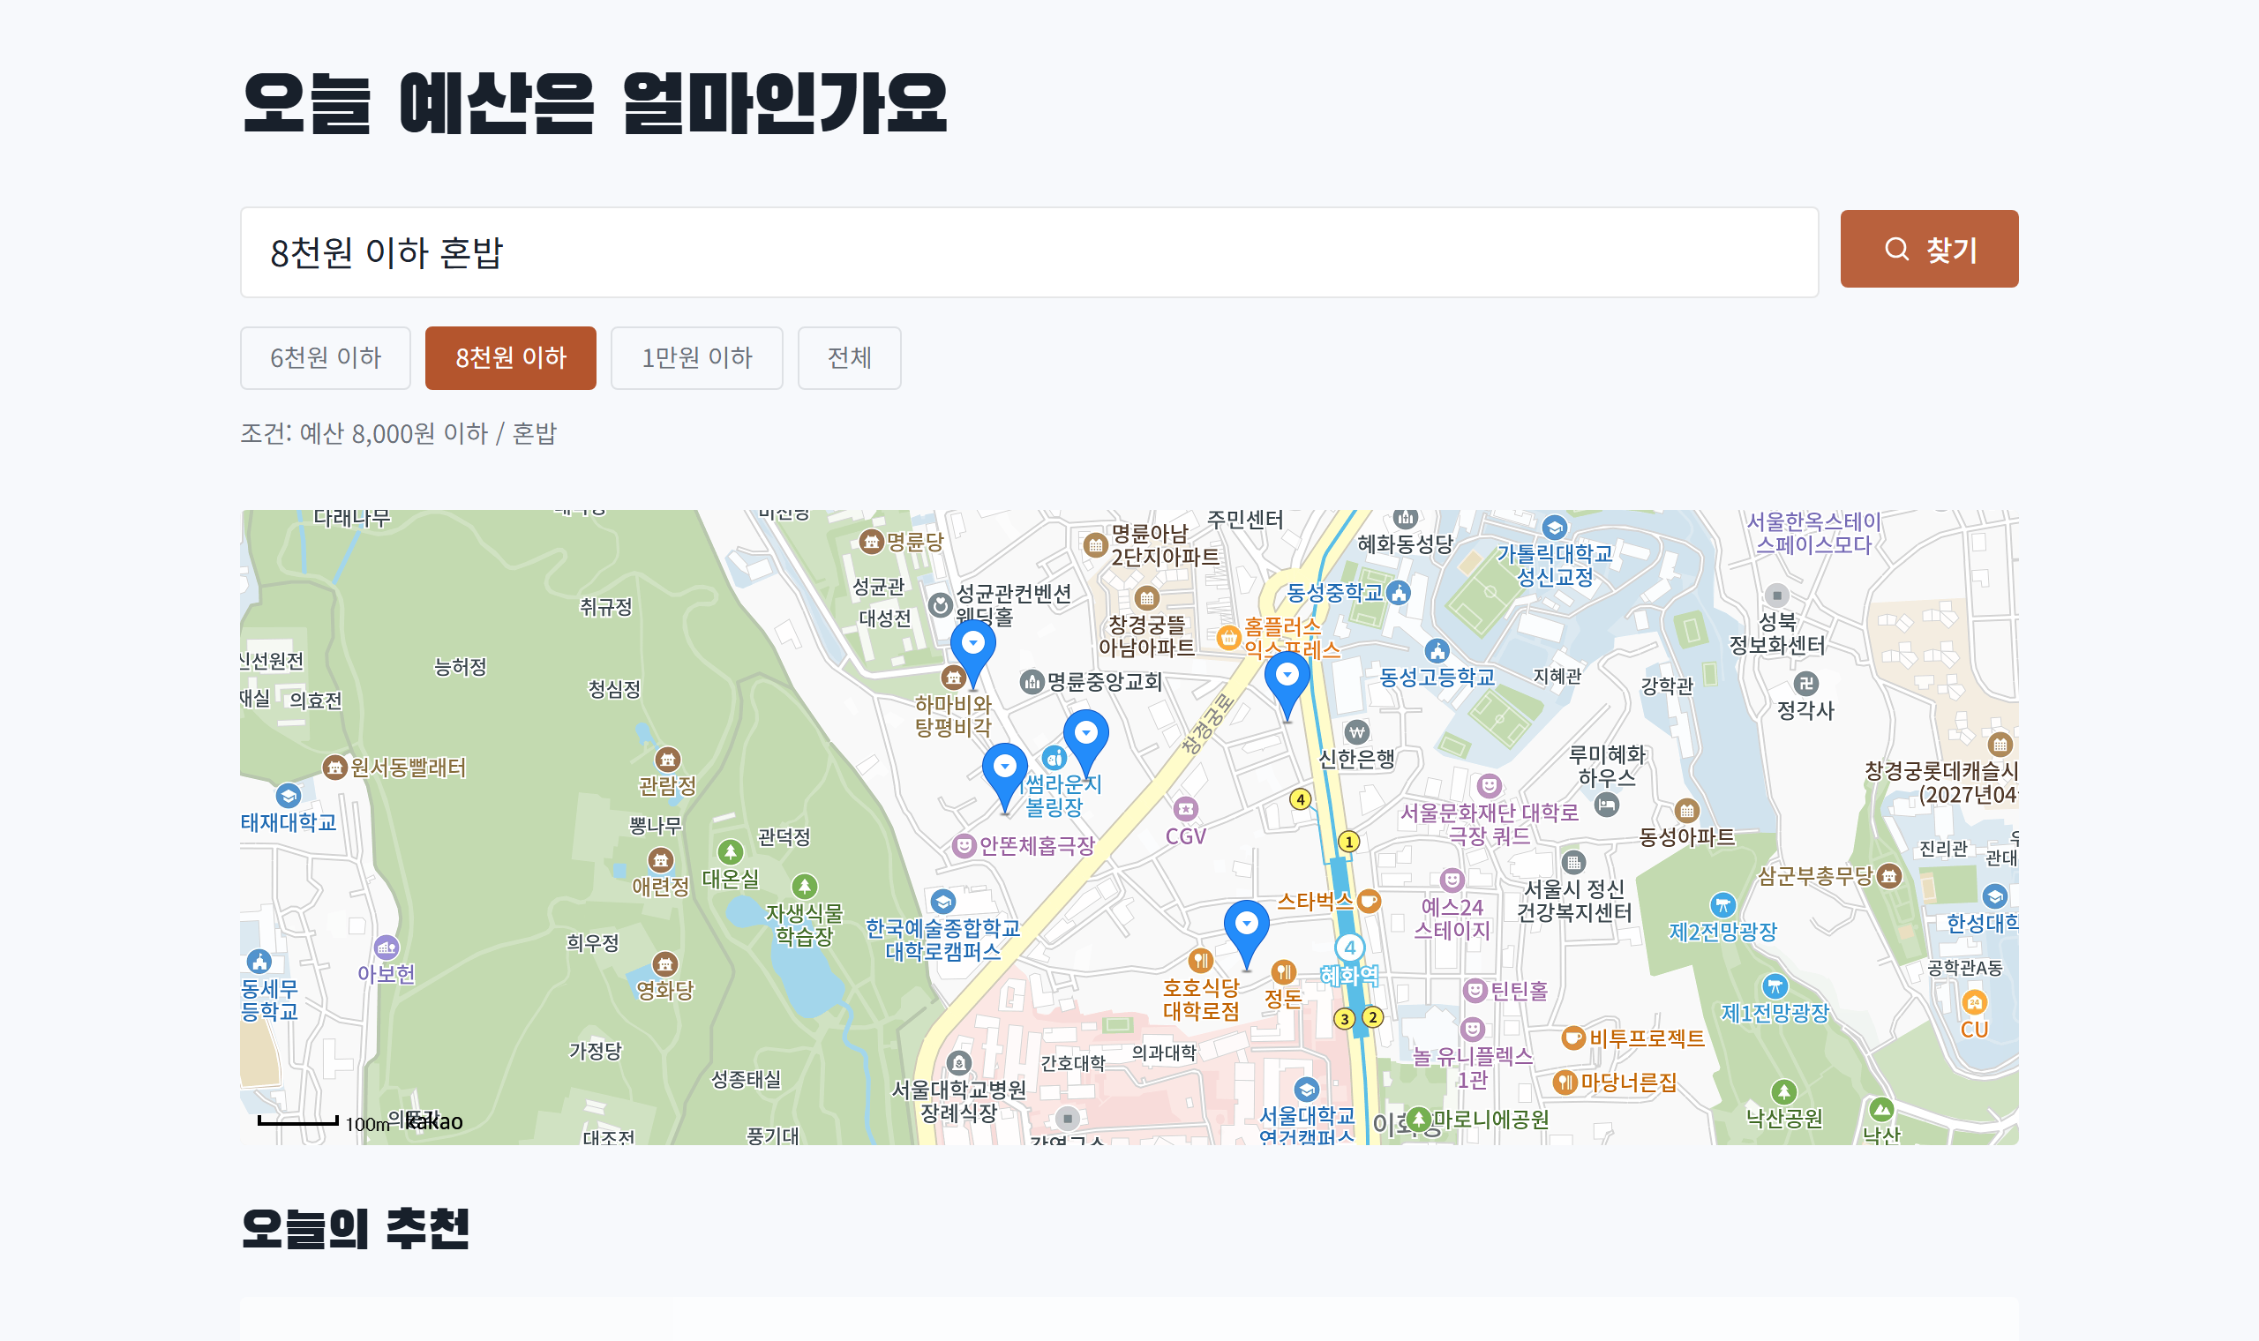Click blue marker near 성균관컨벤션웨딩홀
The width and height of the screenshot is (2259, 1341).
pos(973,654)
